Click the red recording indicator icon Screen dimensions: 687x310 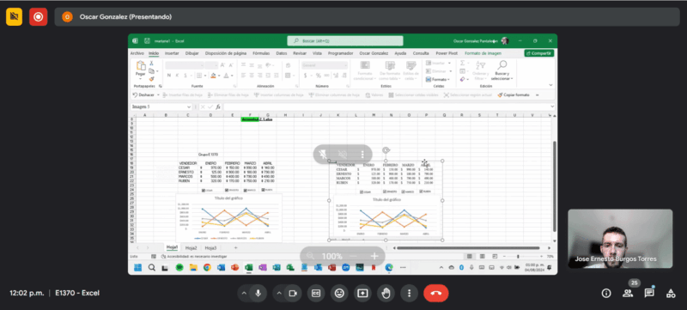[38, 16]
